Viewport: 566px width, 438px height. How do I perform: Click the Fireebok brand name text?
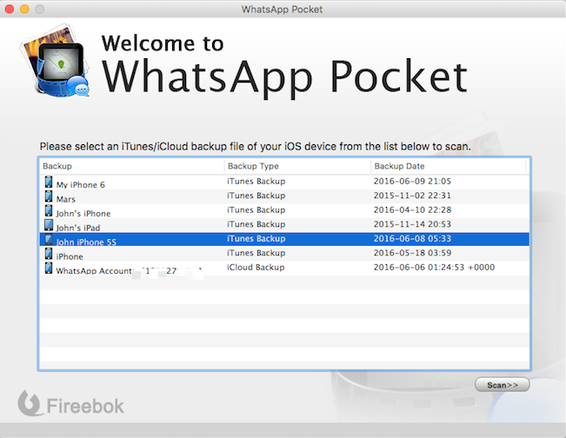point(85,406)
